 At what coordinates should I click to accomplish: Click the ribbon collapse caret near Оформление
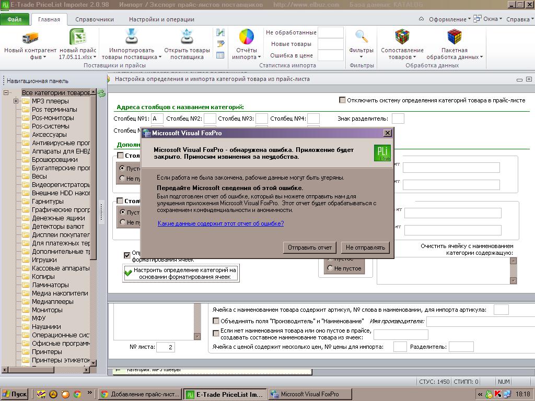pos(422,19)
